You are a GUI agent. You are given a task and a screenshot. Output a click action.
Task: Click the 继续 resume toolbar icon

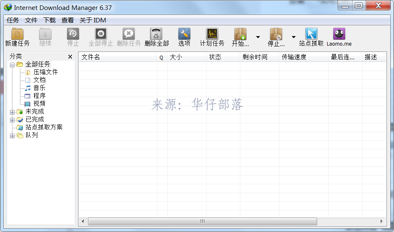click(45, 34)
